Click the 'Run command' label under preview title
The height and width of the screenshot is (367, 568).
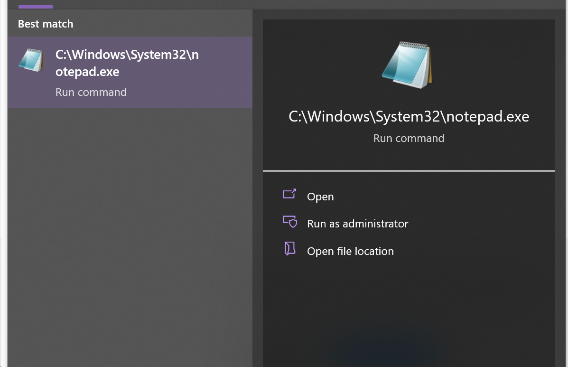click(x=409, y=138)
